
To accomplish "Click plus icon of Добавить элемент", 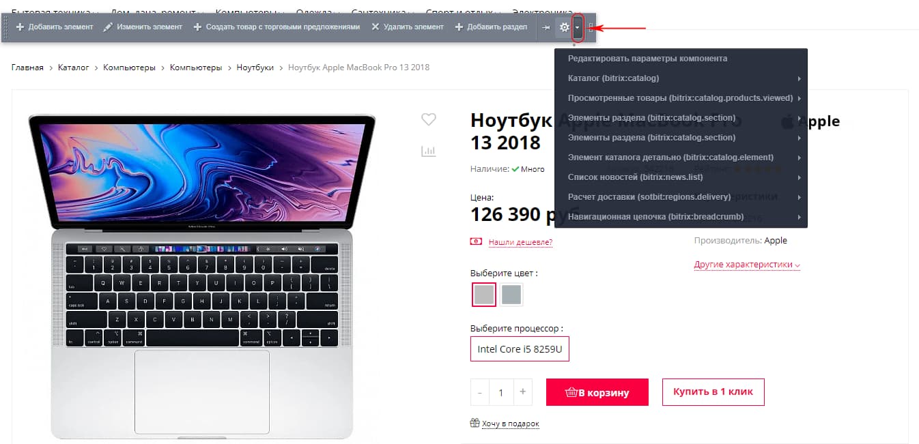I will click(x=20, y=27).
